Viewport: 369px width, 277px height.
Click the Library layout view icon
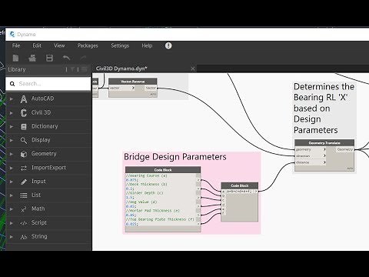click(x=84, y=69)
